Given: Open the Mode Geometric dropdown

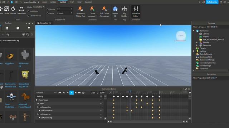Looking at the screenshot, I should [39, 7].
